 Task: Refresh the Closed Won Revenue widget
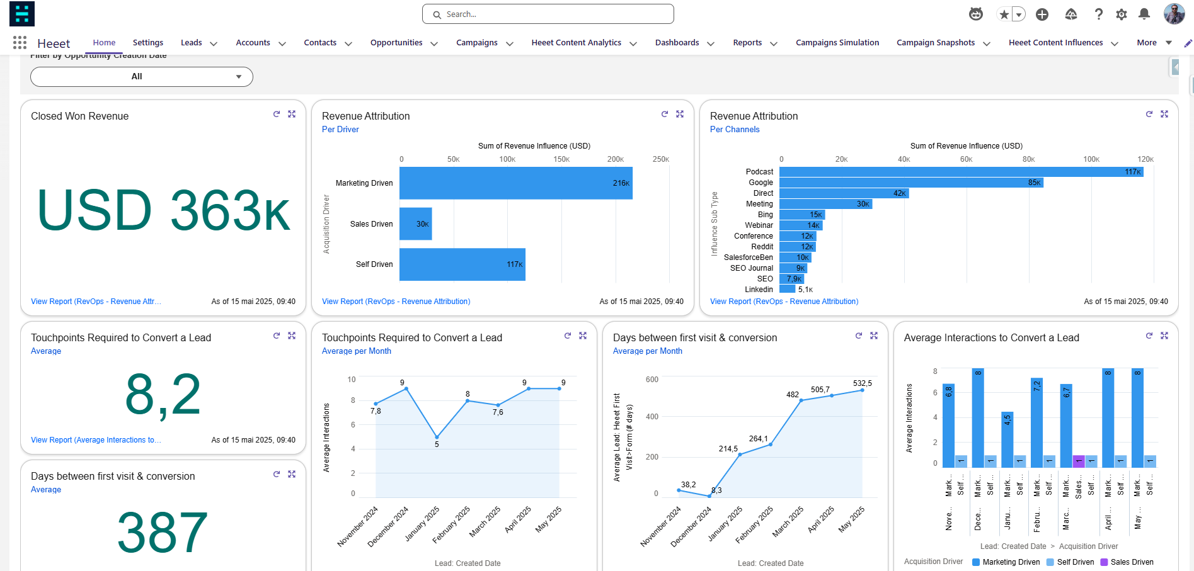coord(277,114)
